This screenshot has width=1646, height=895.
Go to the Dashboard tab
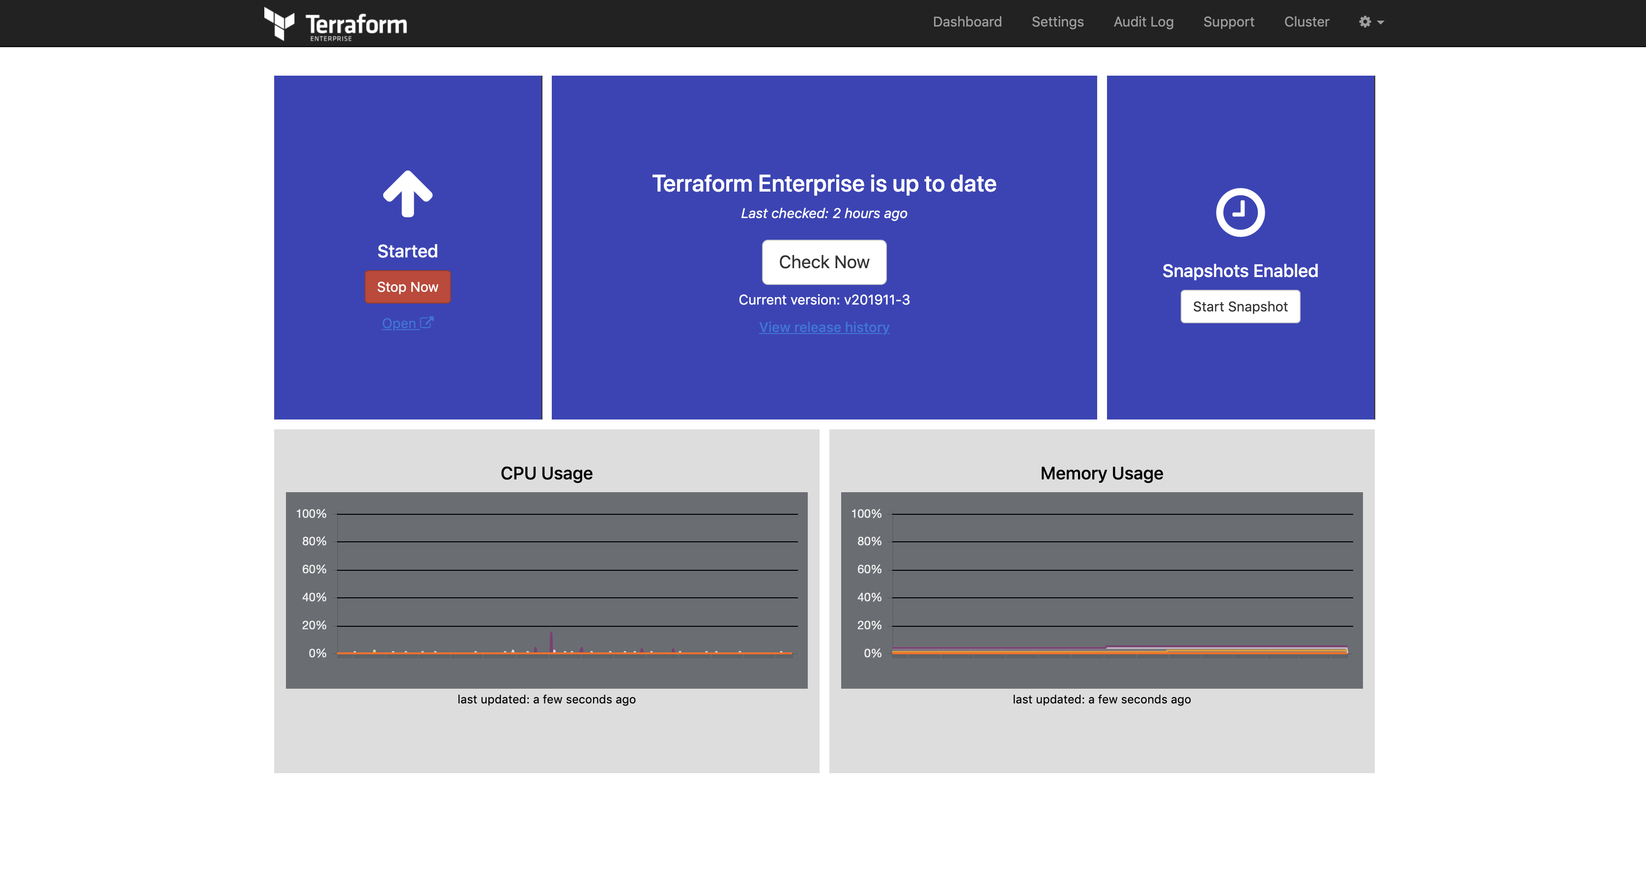pos(967,22)
